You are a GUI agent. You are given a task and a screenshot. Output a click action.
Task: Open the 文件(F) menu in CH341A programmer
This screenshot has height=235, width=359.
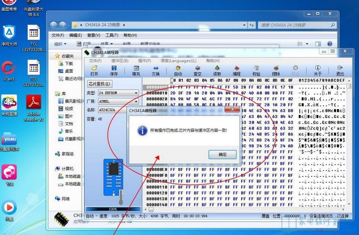(95, 61)
